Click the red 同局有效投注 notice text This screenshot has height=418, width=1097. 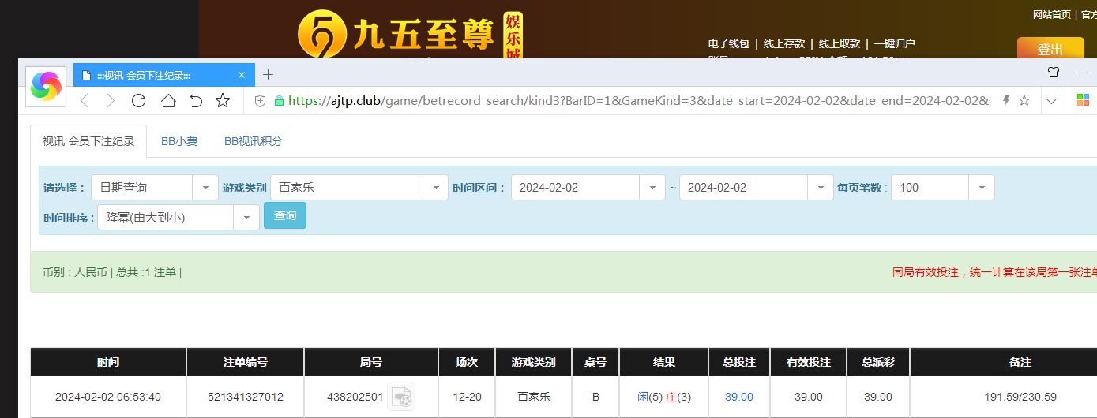994,272
